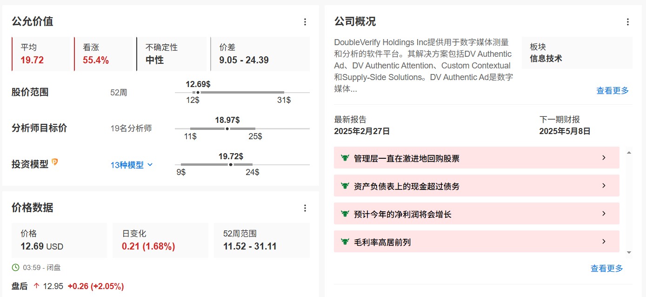This screenshot has height=297, width=646.
Task: Expand the 管理层一直在激进地回购股票 chevron
Action: coord(604,158)
